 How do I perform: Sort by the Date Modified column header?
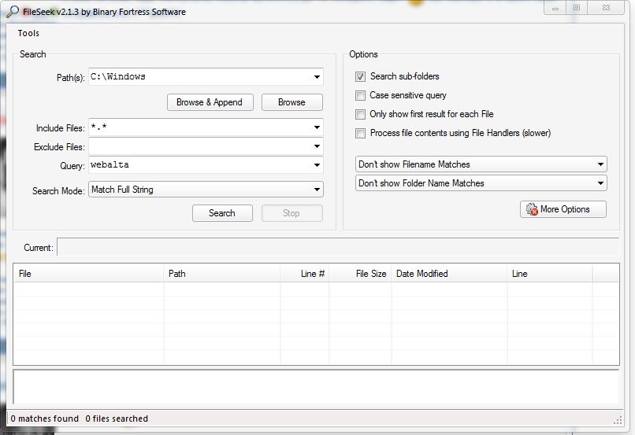point(449,274)
